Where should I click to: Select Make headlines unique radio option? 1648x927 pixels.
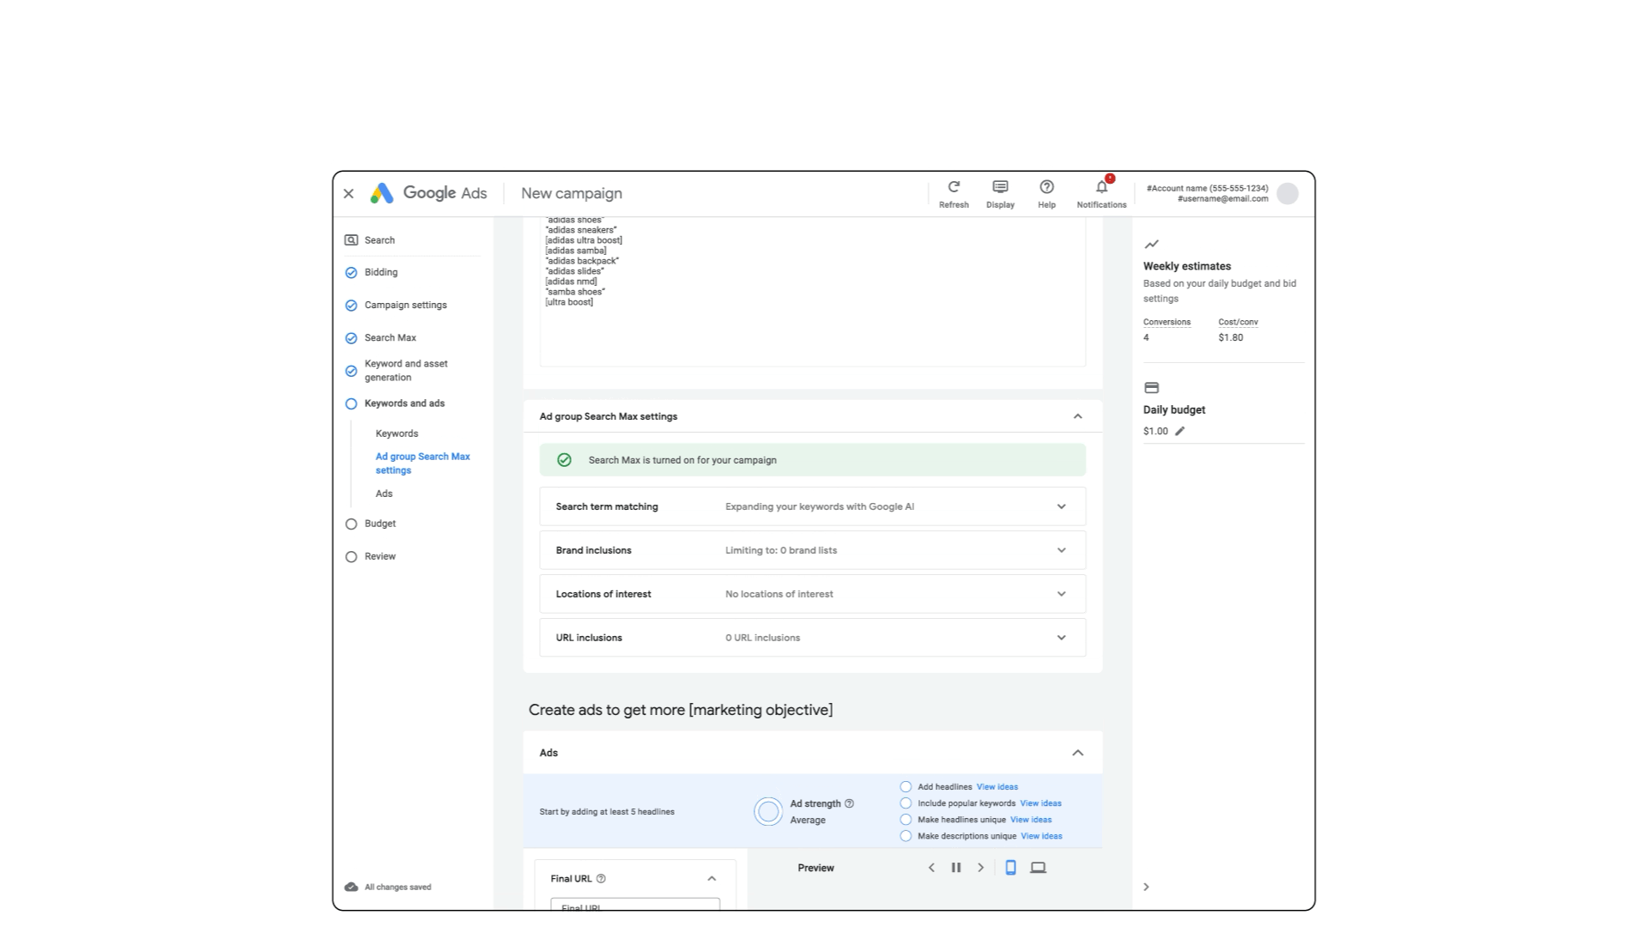click(x=906, y=820)
